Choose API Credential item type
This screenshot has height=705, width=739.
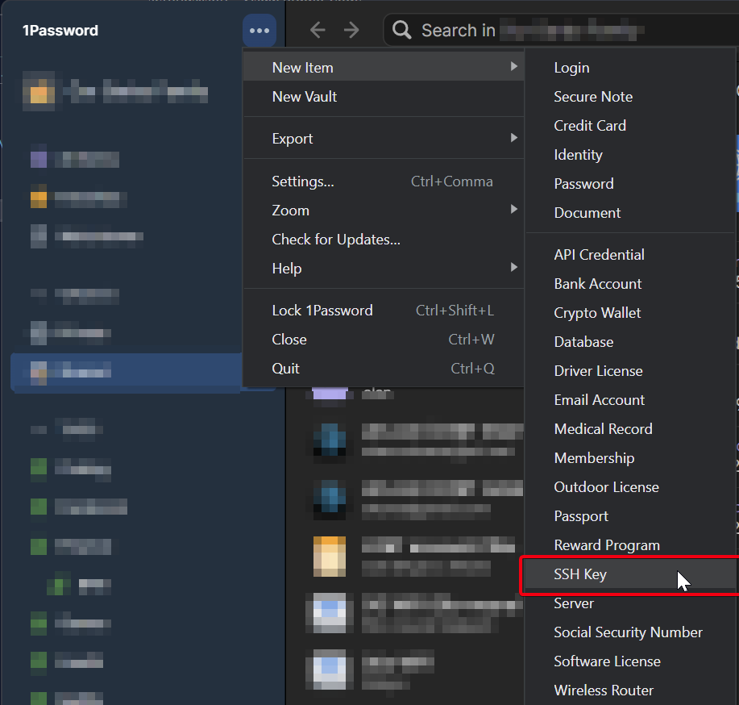click(x=599, y=255)
